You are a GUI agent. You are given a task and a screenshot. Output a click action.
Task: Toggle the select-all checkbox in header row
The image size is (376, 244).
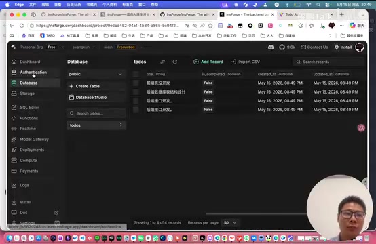(136, 74)
